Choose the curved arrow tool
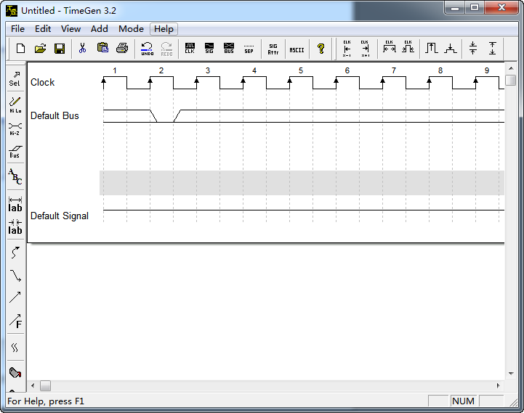The height and width of the screenshot is (413, 524). click(15, 253)
